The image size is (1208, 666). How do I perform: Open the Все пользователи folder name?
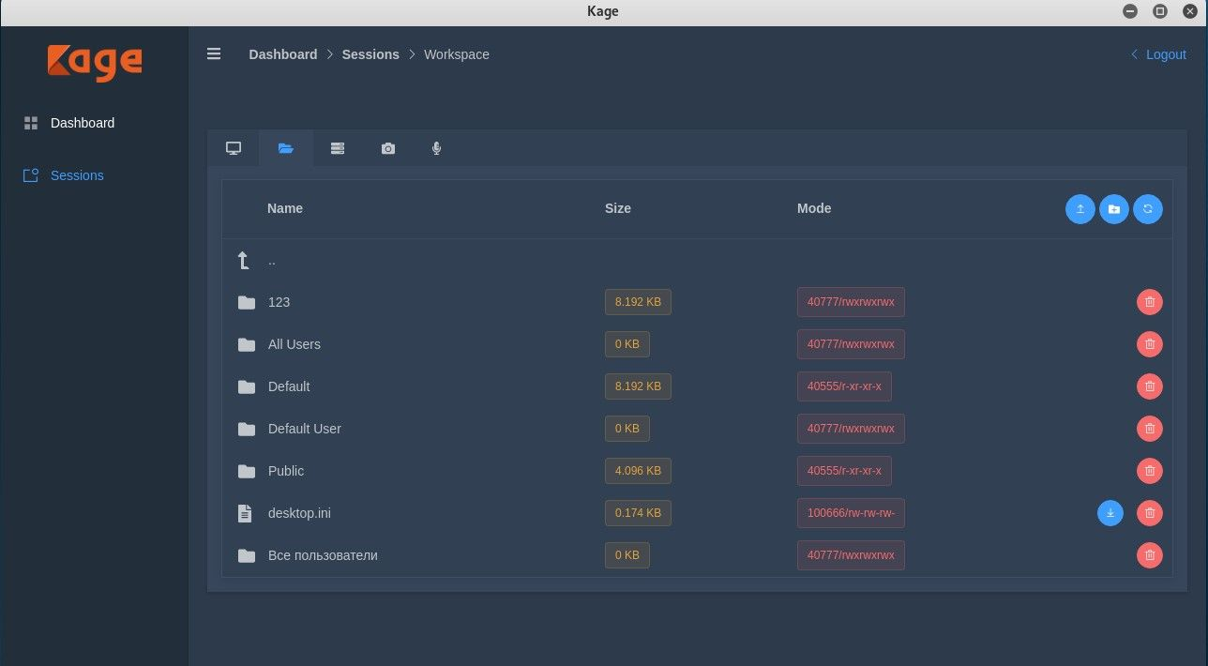coord(323,555)
